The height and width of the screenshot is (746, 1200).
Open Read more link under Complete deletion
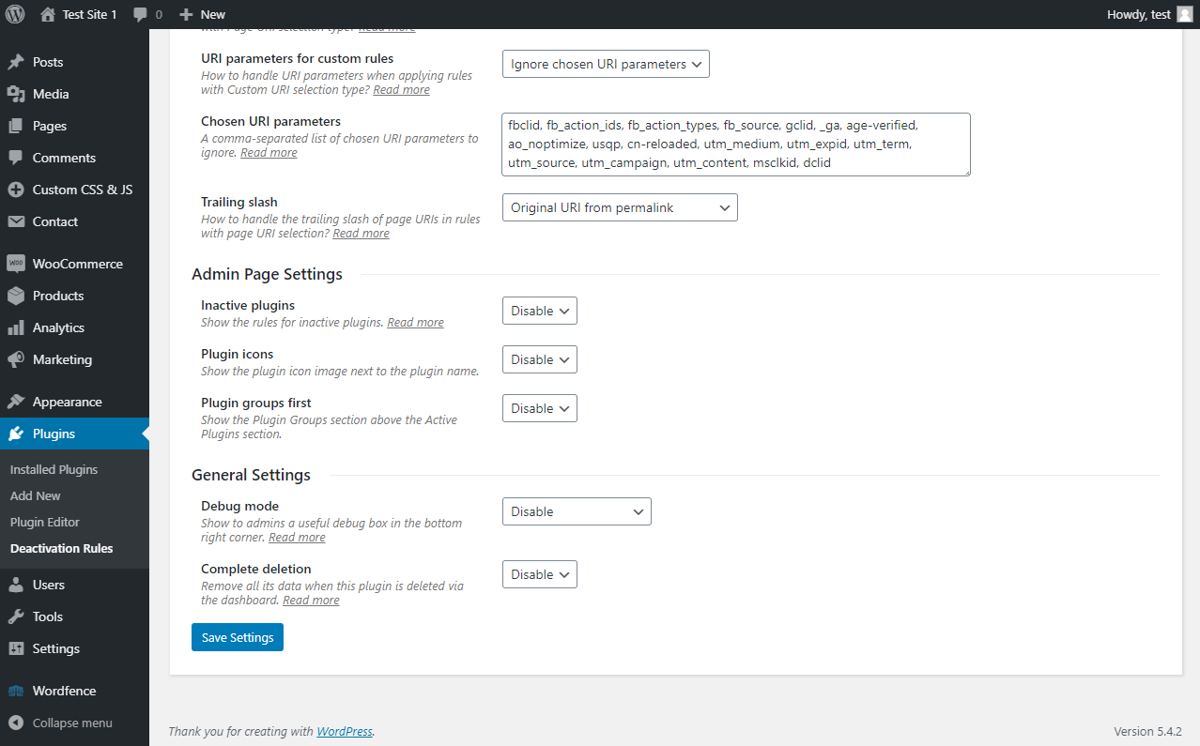(311, 601)
